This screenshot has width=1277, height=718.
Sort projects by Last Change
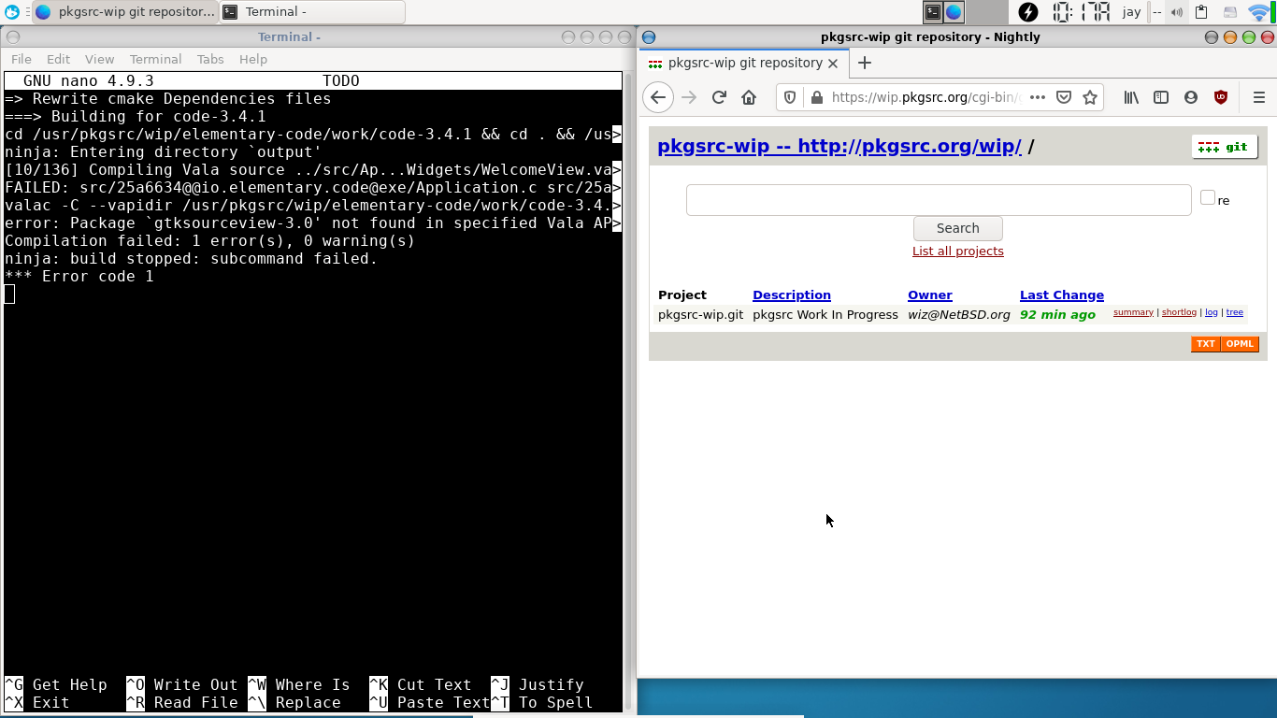click(1062, 294)
